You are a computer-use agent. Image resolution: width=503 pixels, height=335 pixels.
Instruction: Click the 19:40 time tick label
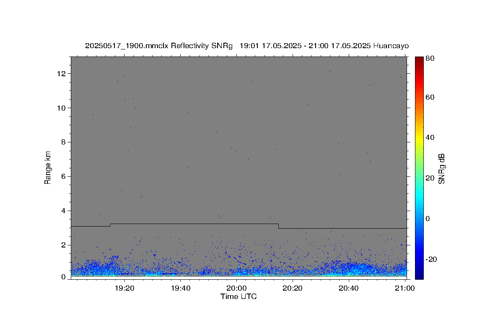(181, 288)
